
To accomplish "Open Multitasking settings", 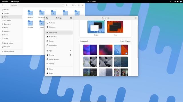I will [x=59, y=45].
